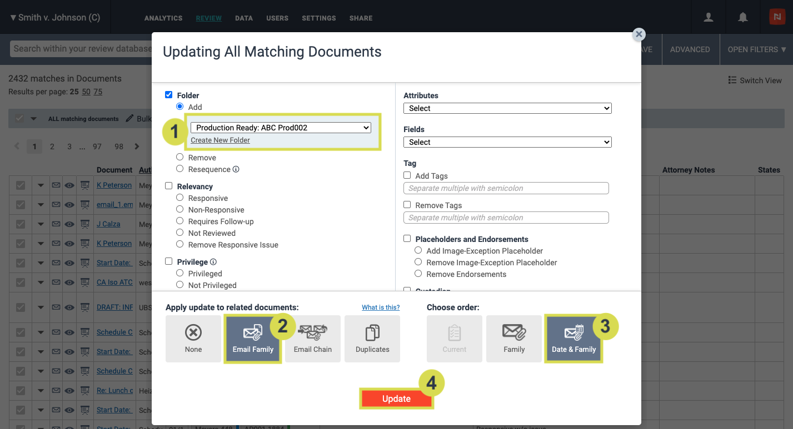Image resolution: width=793 pixels, height=429 pixels.
Task: Open the REVIEW menu
Action: pyautogui.click(x=209, y=18)
